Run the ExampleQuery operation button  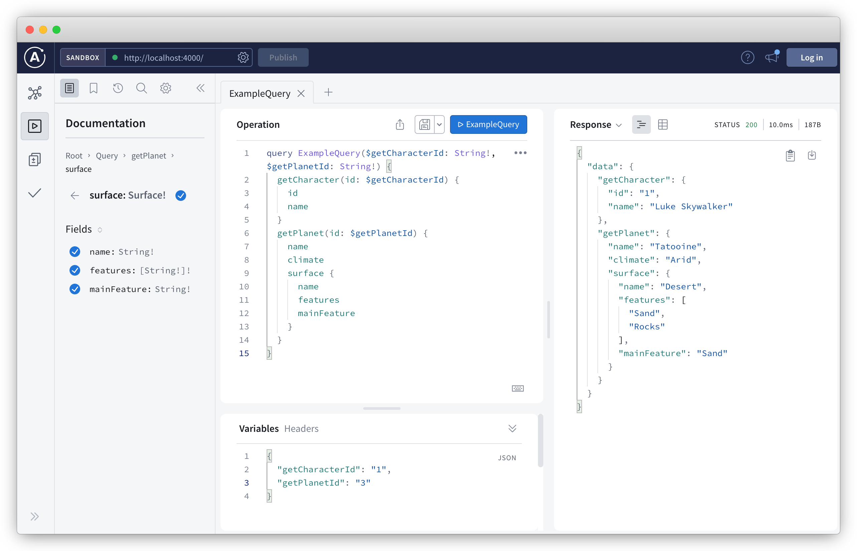[488, 124]
